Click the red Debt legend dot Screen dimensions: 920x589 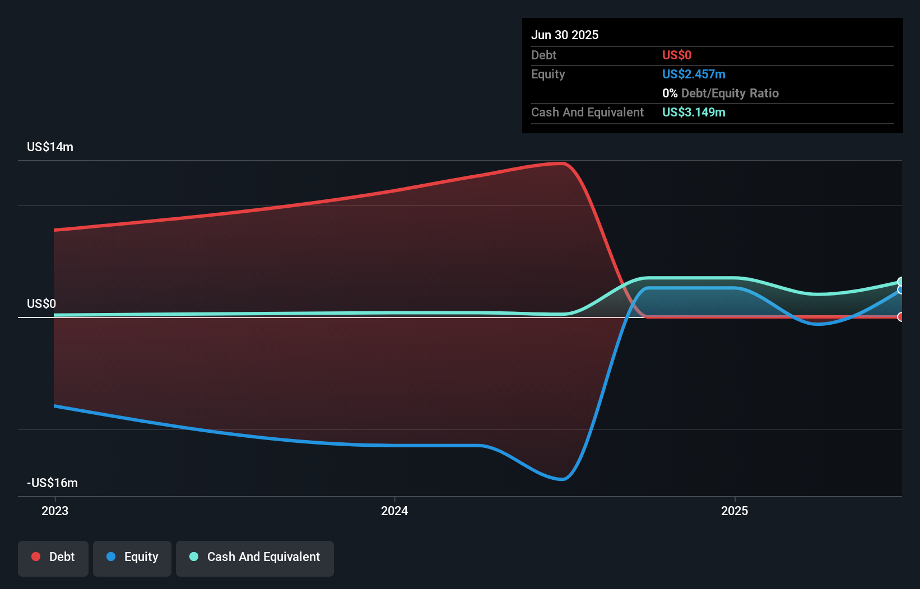coord(36,557)
